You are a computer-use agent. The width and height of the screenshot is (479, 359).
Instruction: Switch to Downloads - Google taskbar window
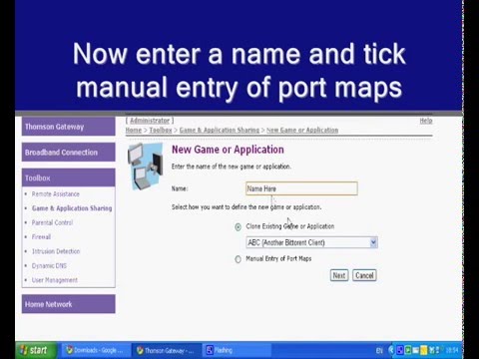tap(95, 350)
